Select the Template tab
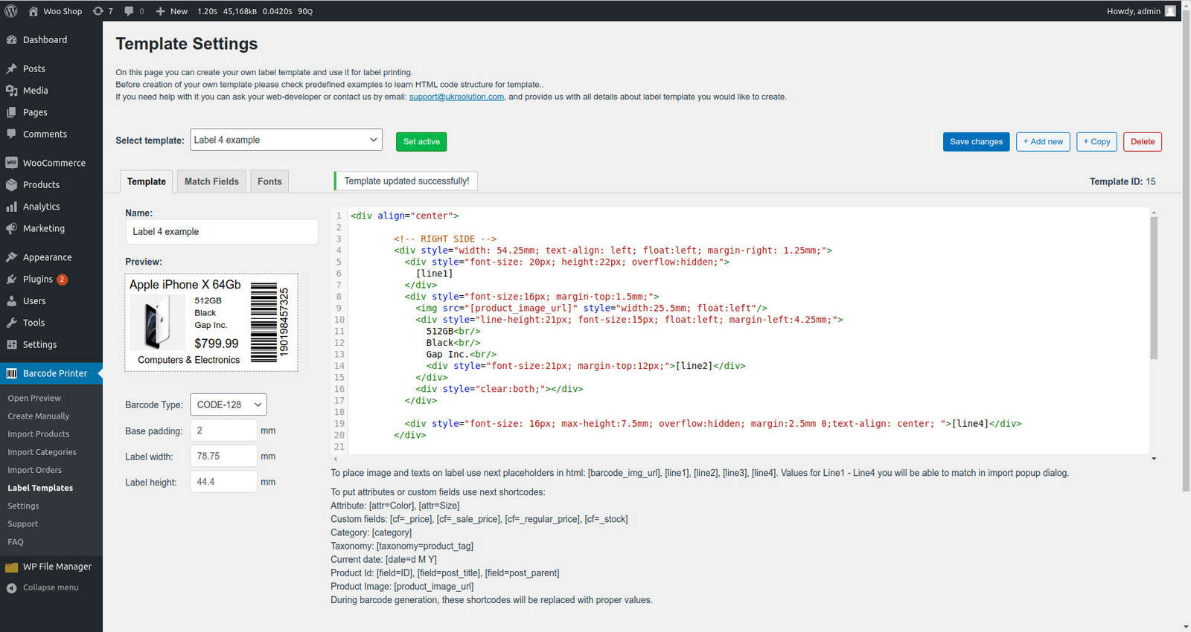The height and width of the screenshot is (632, 1191). (147, 181)
